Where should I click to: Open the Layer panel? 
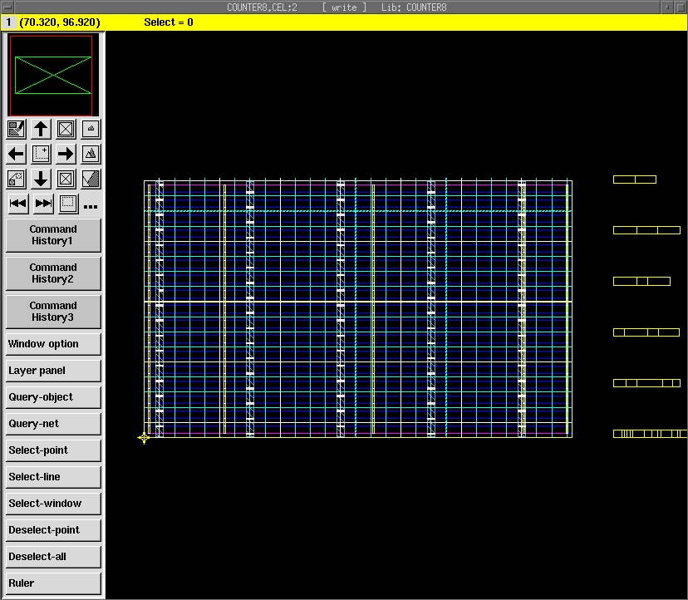(53, 371)
